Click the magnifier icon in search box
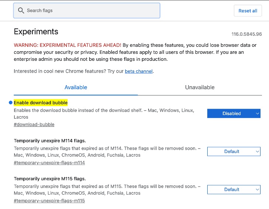This screenshot has width=269, height=209. (x=21, y=11)
